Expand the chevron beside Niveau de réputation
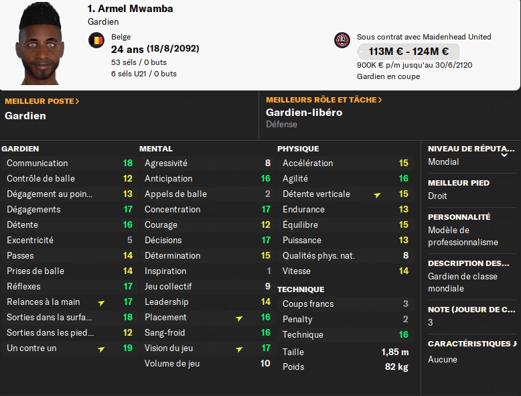Viewport: 521px width, 396px height. 505,154
